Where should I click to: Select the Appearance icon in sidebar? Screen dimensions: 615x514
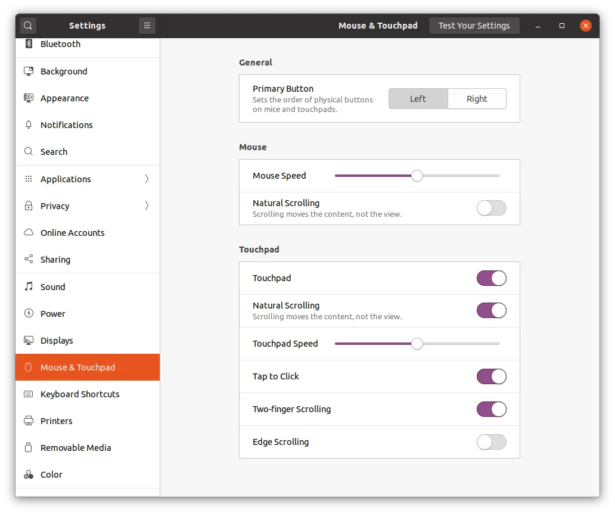point(29,98)
